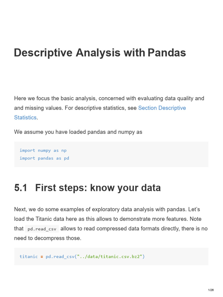Click the 'Descriptive Analysis with Pandas' title
223x297 pixels.
100,53
